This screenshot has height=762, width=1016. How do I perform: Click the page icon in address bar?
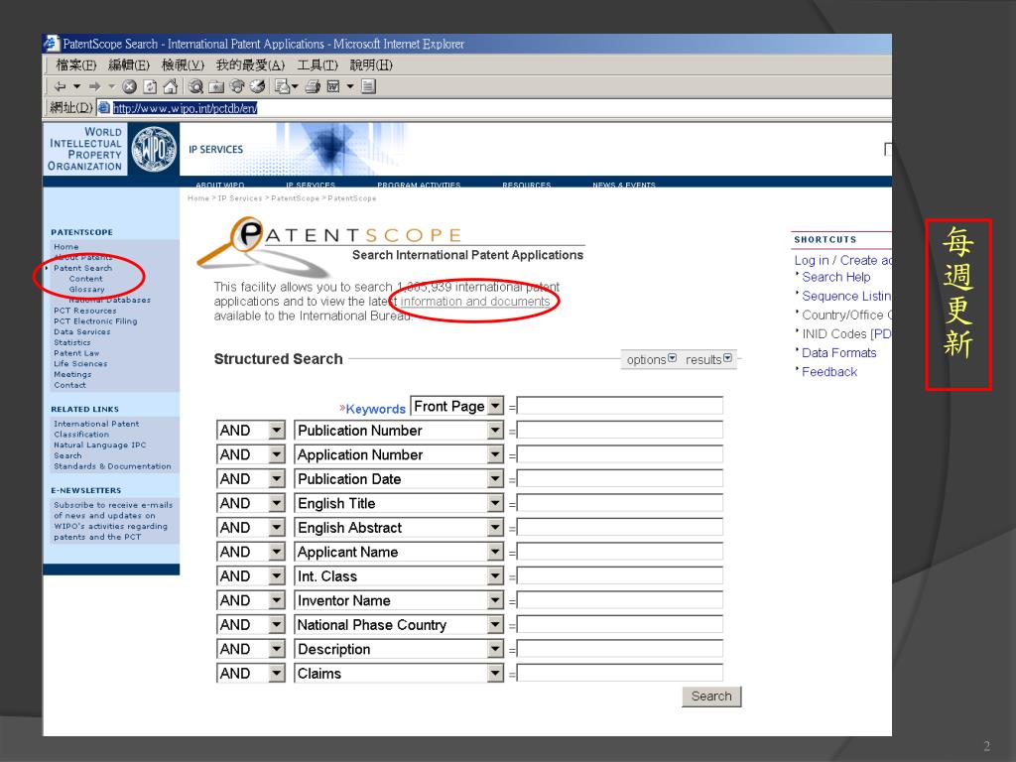pyautogui.click(x=103, y=107)
